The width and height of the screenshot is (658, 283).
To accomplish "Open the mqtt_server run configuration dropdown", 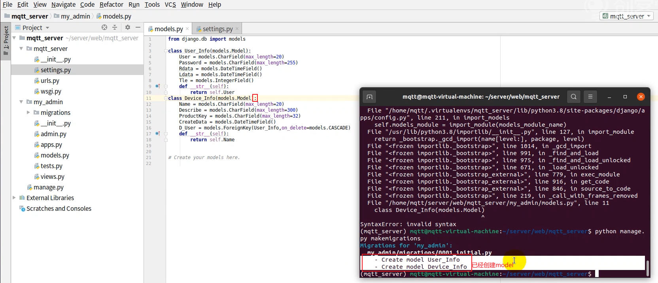I will [x=626, y=16].
